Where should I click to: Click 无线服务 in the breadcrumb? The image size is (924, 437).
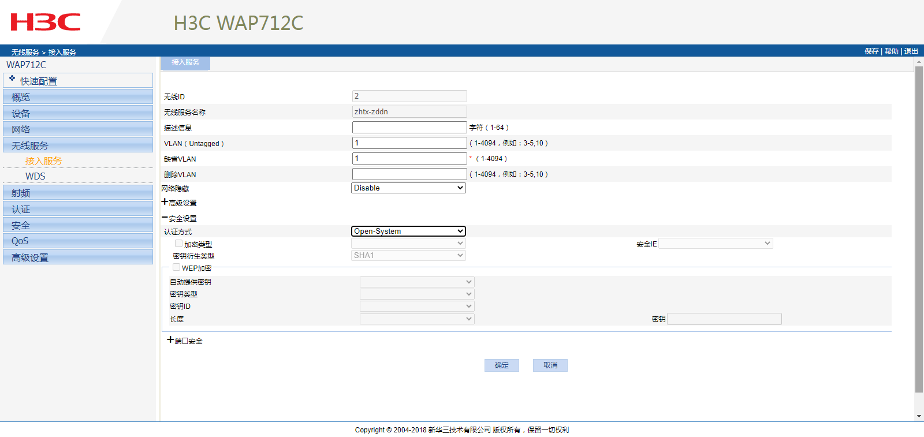(25, 52)
